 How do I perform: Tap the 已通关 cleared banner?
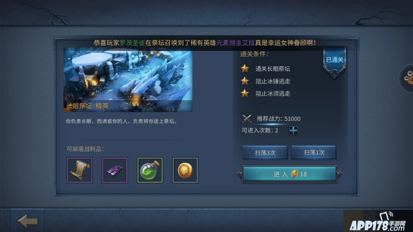tap(334, 62)
